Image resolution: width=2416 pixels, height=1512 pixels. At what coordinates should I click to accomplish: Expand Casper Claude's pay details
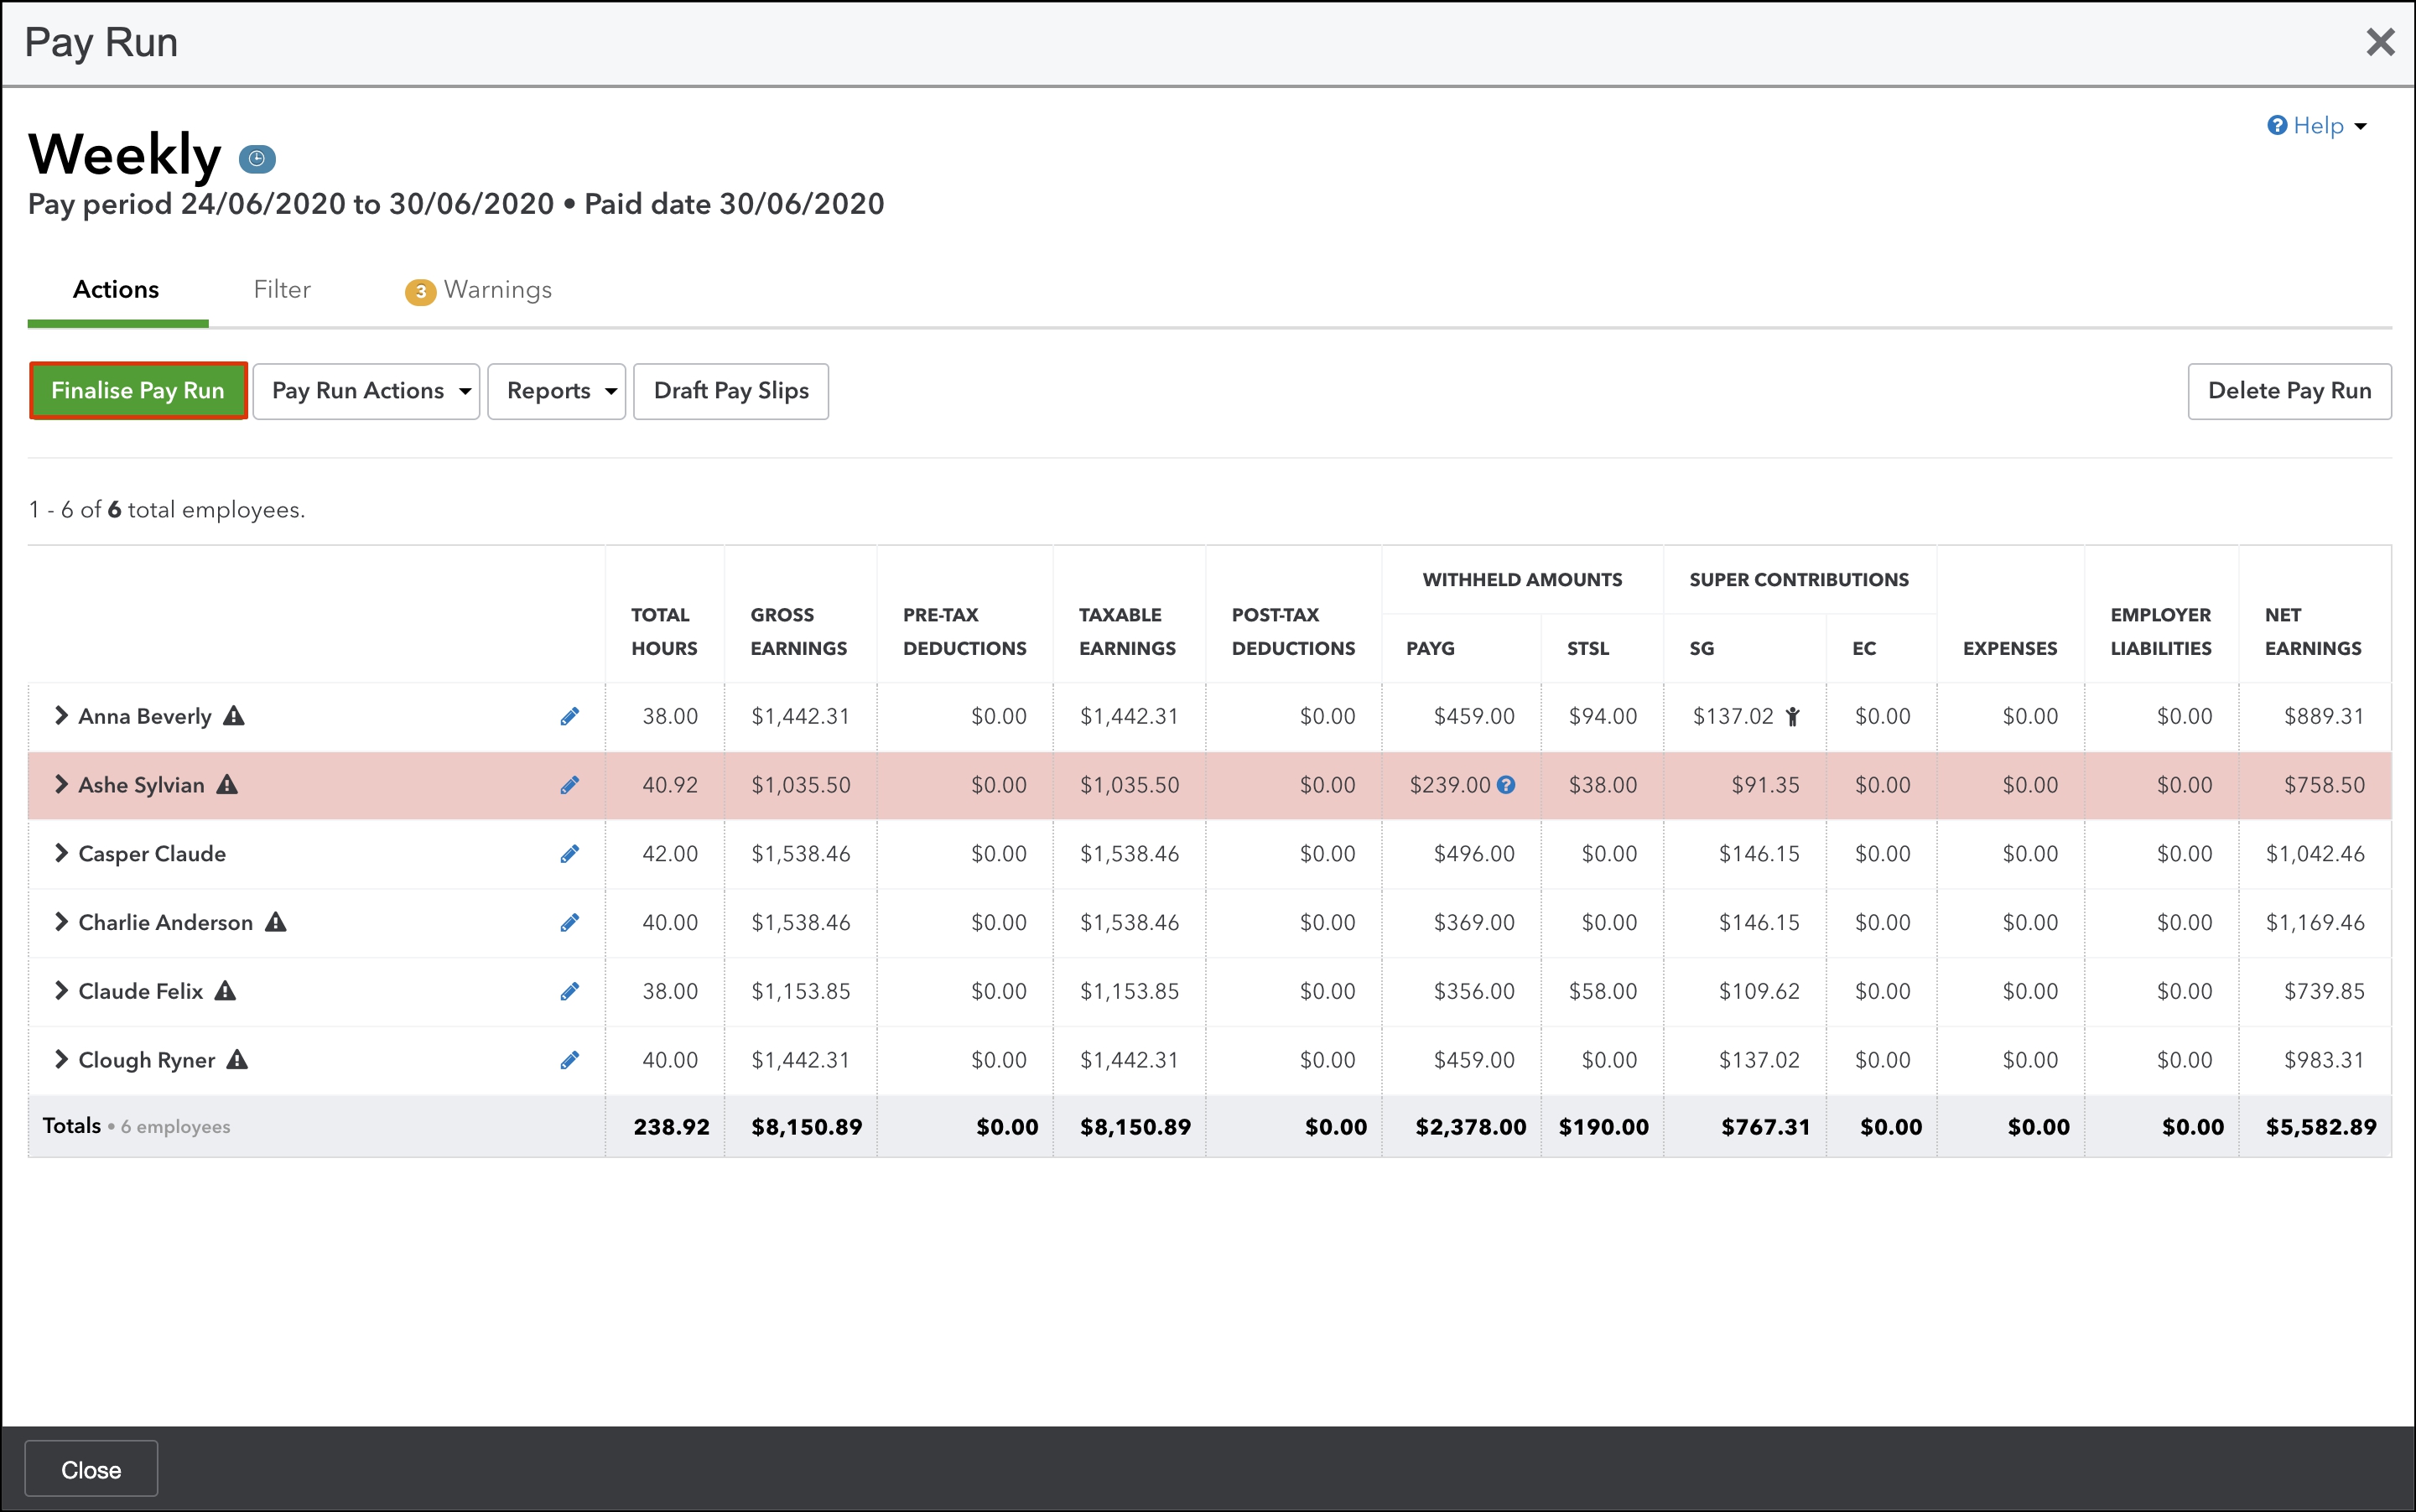(61, 854)
